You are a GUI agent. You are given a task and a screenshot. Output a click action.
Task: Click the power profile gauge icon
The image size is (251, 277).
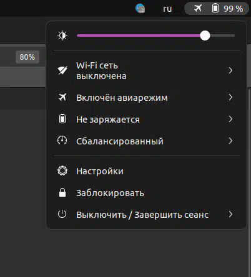[62, 141]
